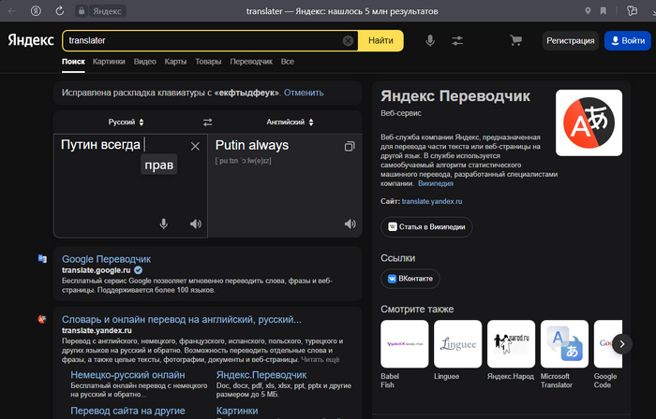Start voice input in translator box
656x419 pixels.
[163, 224]
